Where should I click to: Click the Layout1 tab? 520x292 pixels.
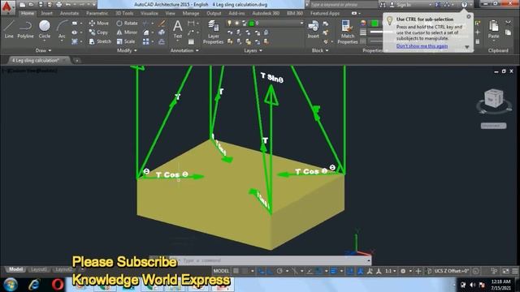38,269
